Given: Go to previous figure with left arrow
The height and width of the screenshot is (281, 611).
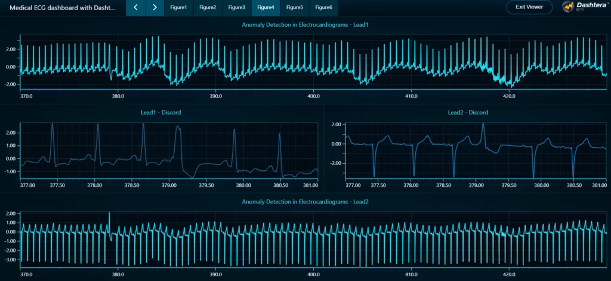Looking at the screenshot, I should (x=135, y=7).
